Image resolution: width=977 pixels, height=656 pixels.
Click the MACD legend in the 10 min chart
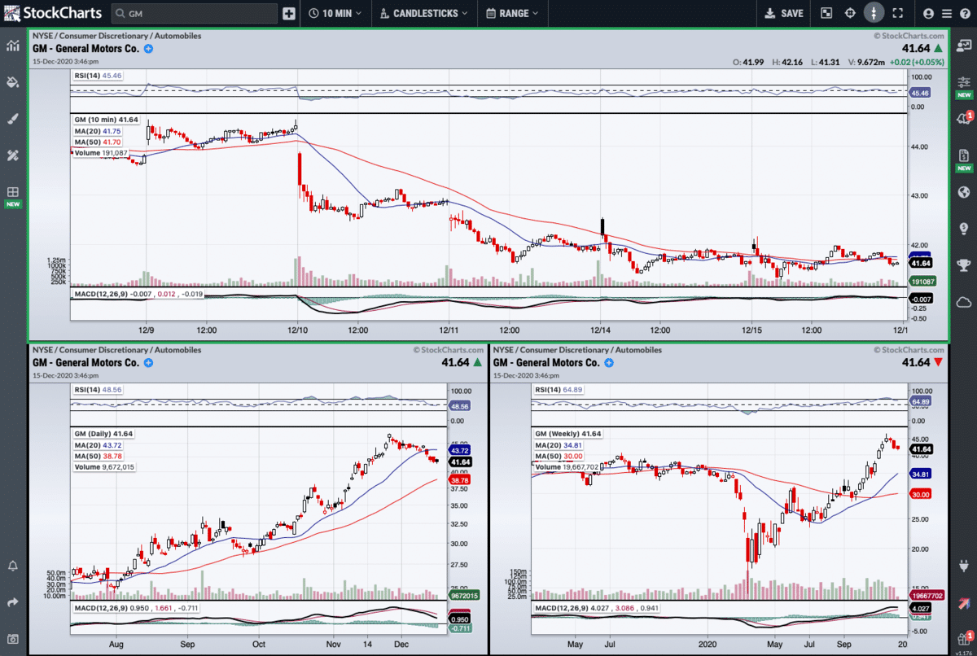click(x=138, y=293)
